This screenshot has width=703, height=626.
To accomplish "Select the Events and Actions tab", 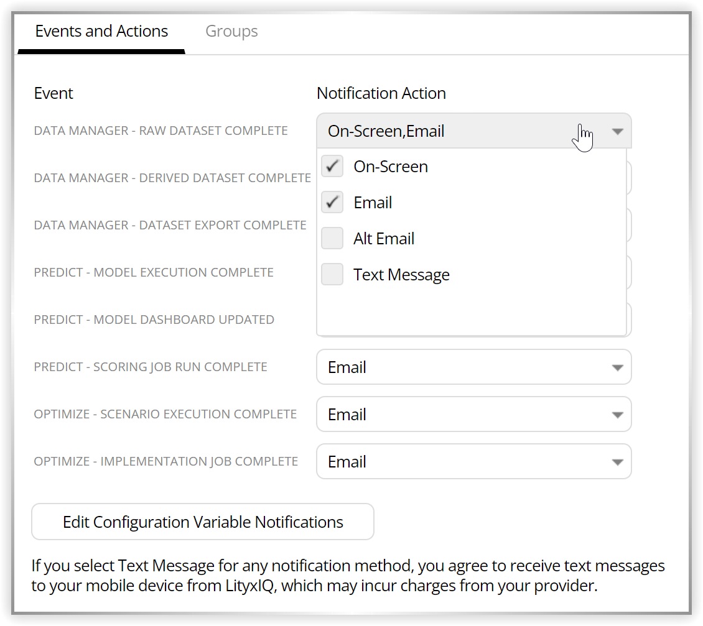I will tap(101, 31).
